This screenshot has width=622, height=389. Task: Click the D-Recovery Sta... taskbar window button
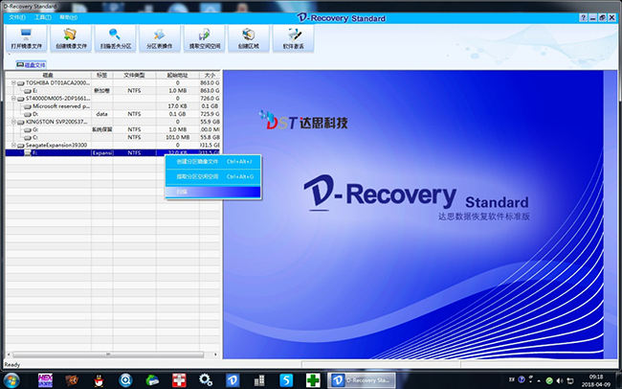click(362, 380)
